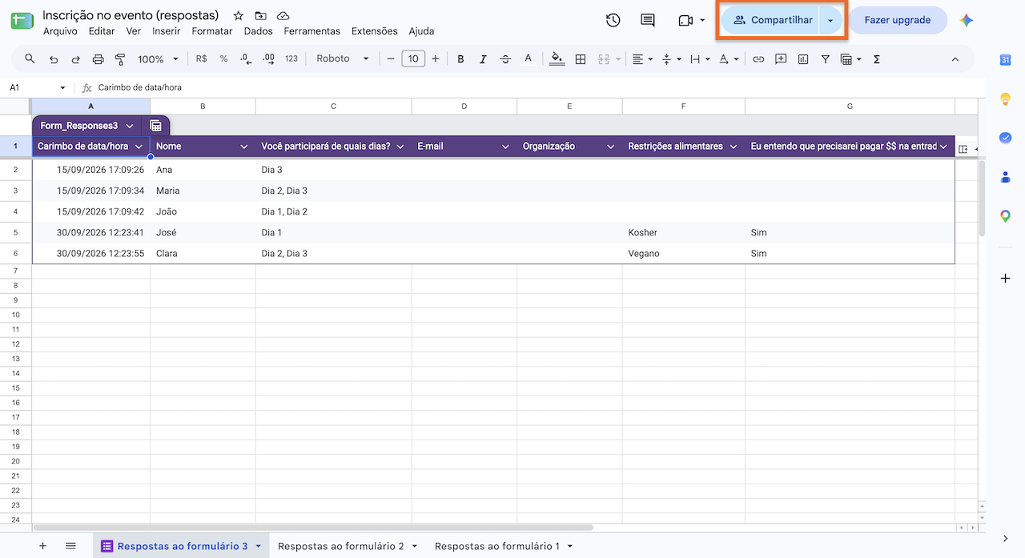Open the Ajuda menu
Image resolution: width=1025 pixels, height=558 pixels.
(421, 31)
